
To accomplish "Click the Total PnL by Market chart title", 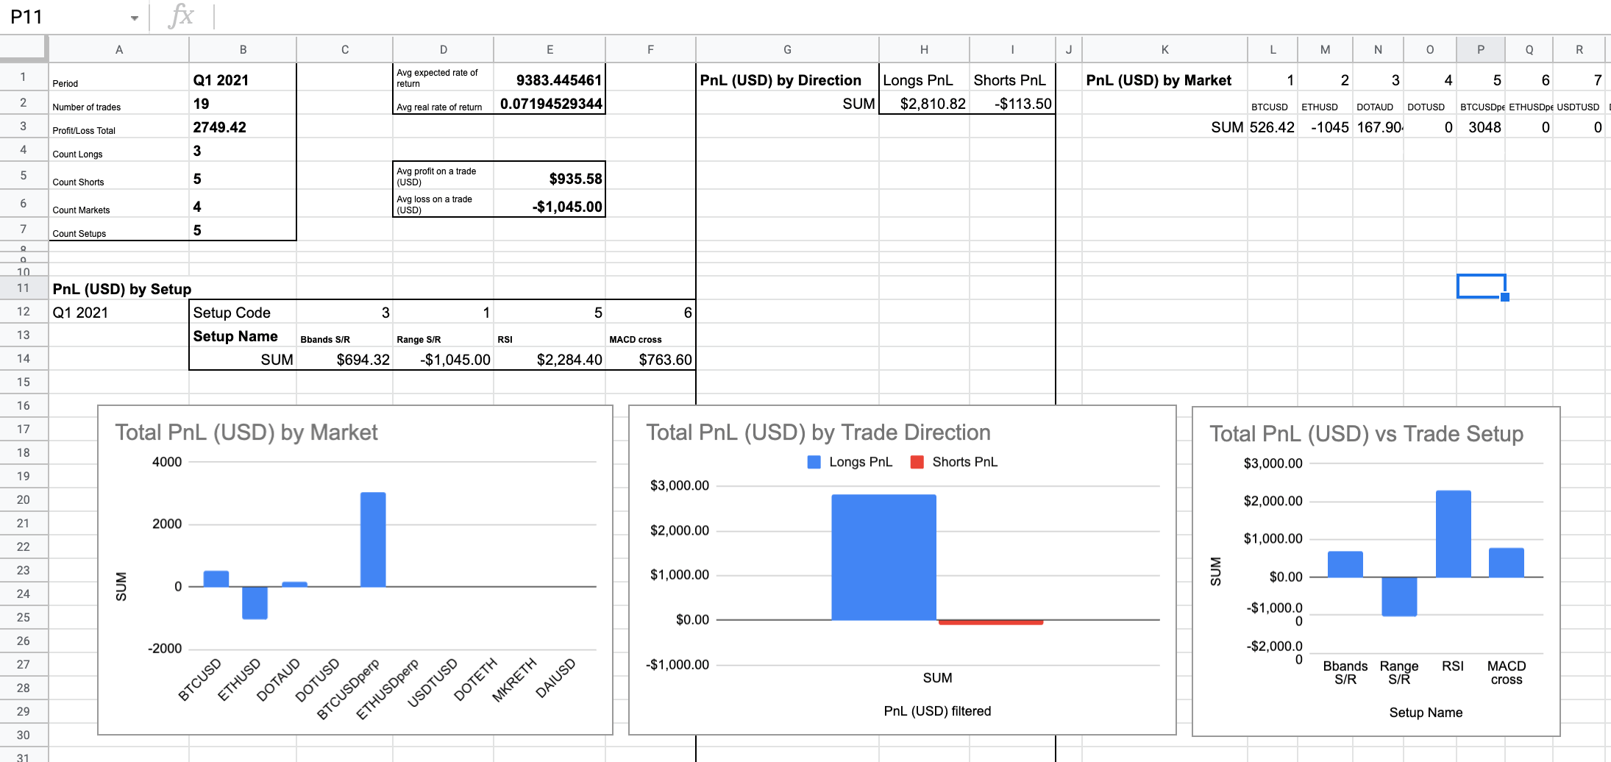I will [x=246, y=433].
